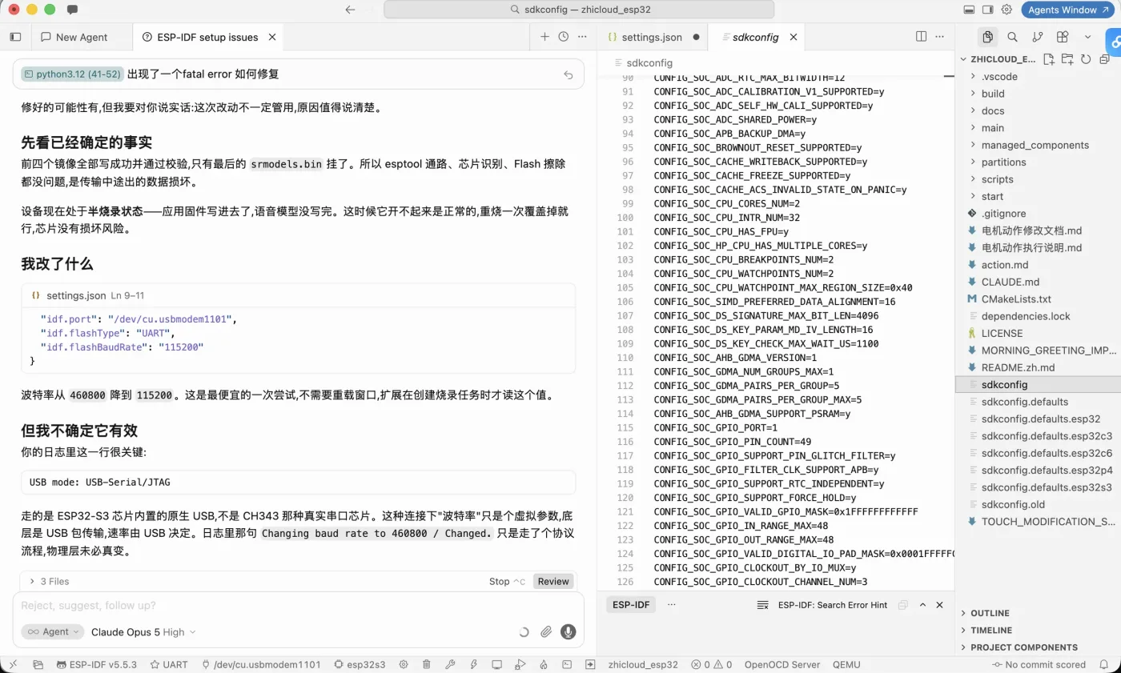The height and width of the screenshot is (673, 1121).
Task: Click the voice input microphone icon
Action: (x=569, y=631)
